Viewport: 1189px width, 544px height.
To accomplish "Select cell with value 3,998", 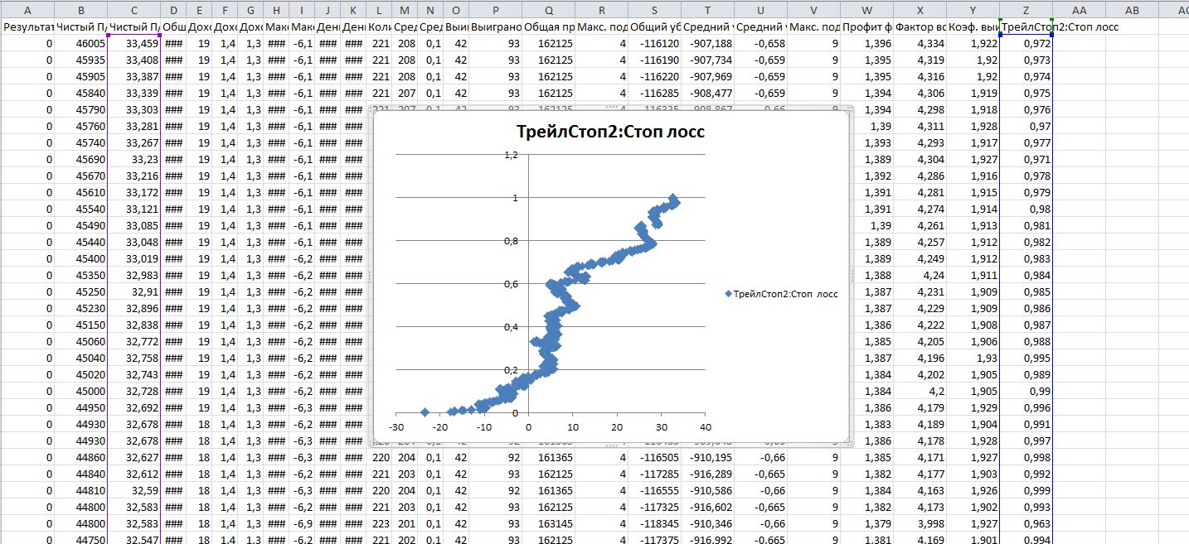I will pyautogui.click(x=920, y=523).
